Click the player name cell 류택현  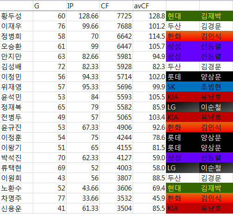click(17, 168)
